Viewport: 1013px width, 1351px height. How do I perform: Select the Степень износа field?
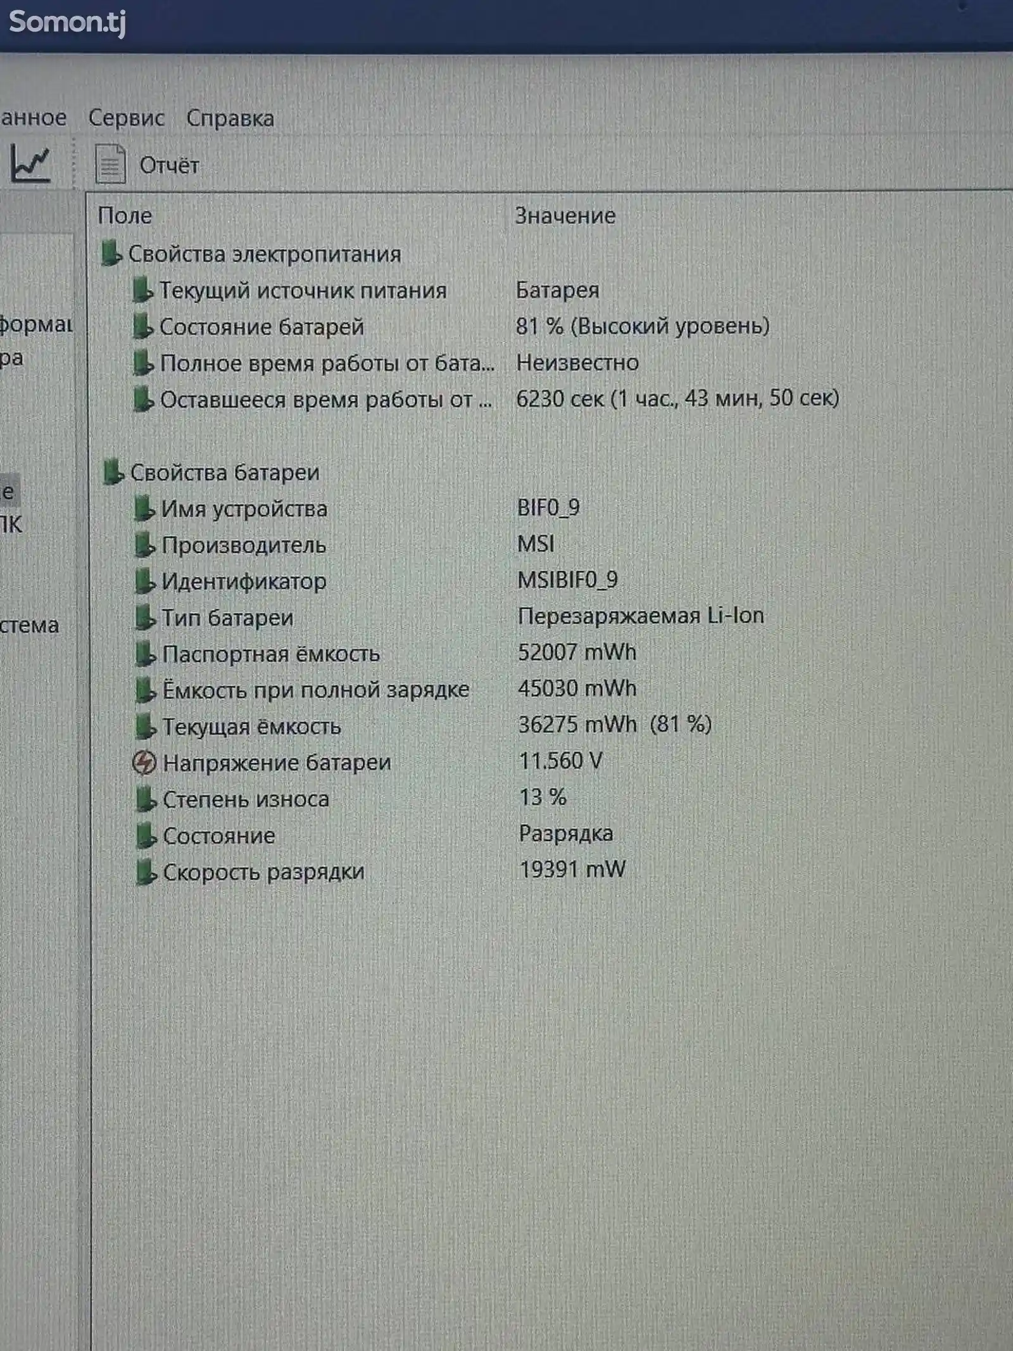[246, 800]
